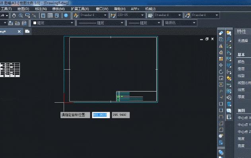This screenshot has height=158, width=251.
Task: Open the Text Style manager icon
Action: coord(76,16)
